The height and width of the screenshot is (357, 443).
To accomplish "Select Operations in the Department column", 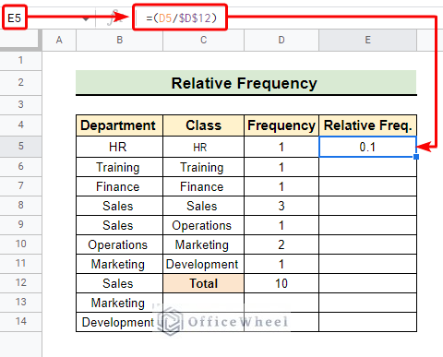I will tap(119, 244).
